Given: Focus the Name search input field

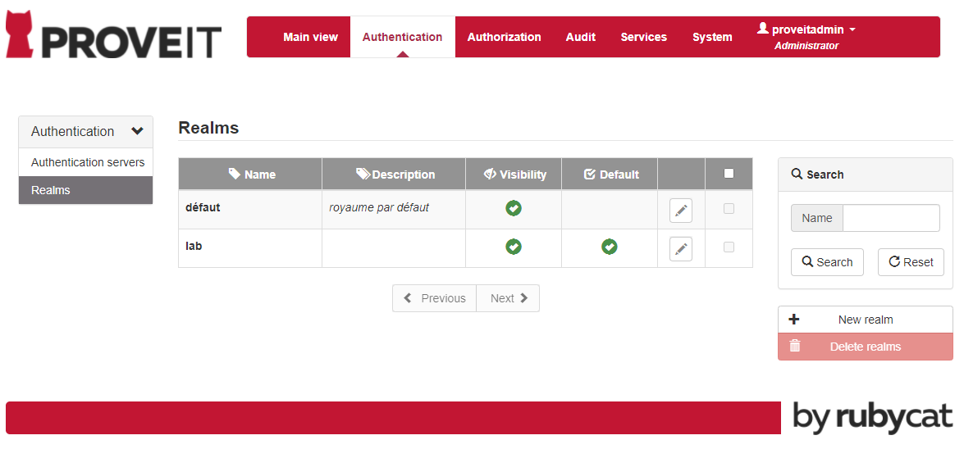Looking at the screenshot, I should tap(891, 218).
